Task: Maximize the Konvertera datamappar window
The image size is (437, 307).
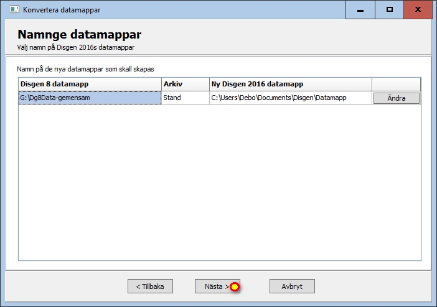Action: [x=389, y=10]
